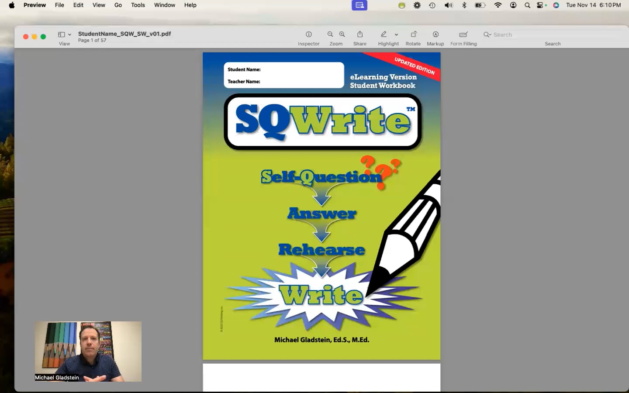Click the volume icon in the menu bar
Screen dimensions: 629x393
[x=449, y=5]
